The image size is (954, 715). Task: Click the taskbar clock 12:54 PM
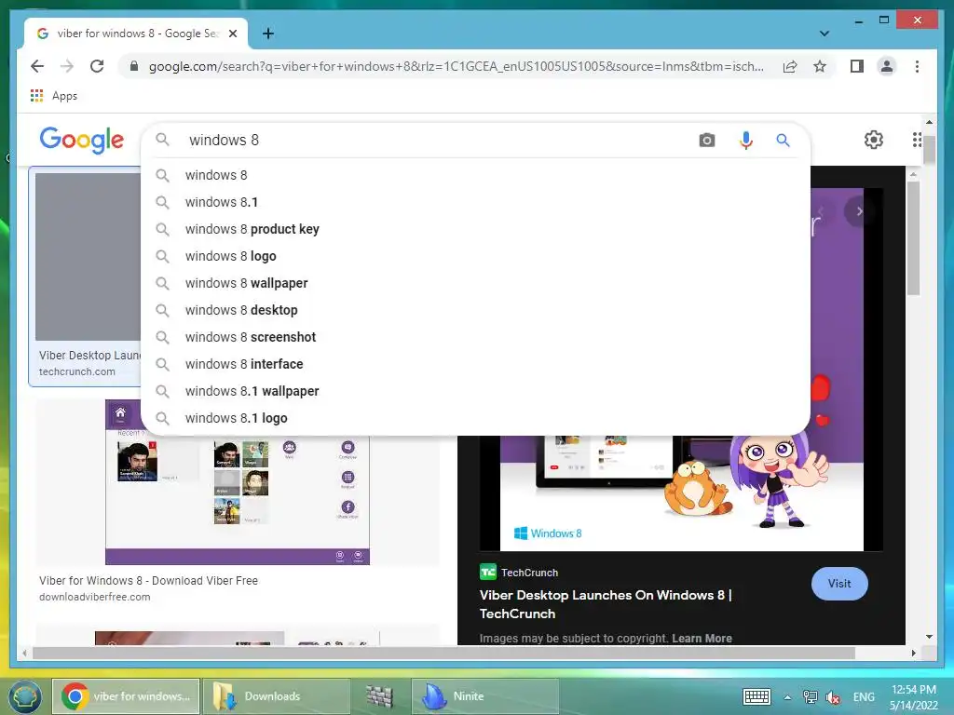click(913, 690)
